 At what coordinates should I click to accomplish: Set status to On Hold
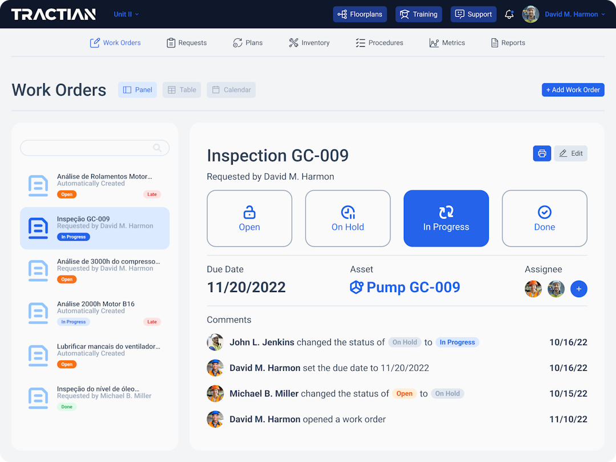tap(348, 218)
